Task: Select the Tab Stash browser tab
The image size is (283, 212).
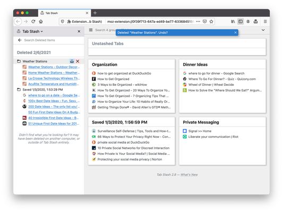Action: [x=64, y=13]
